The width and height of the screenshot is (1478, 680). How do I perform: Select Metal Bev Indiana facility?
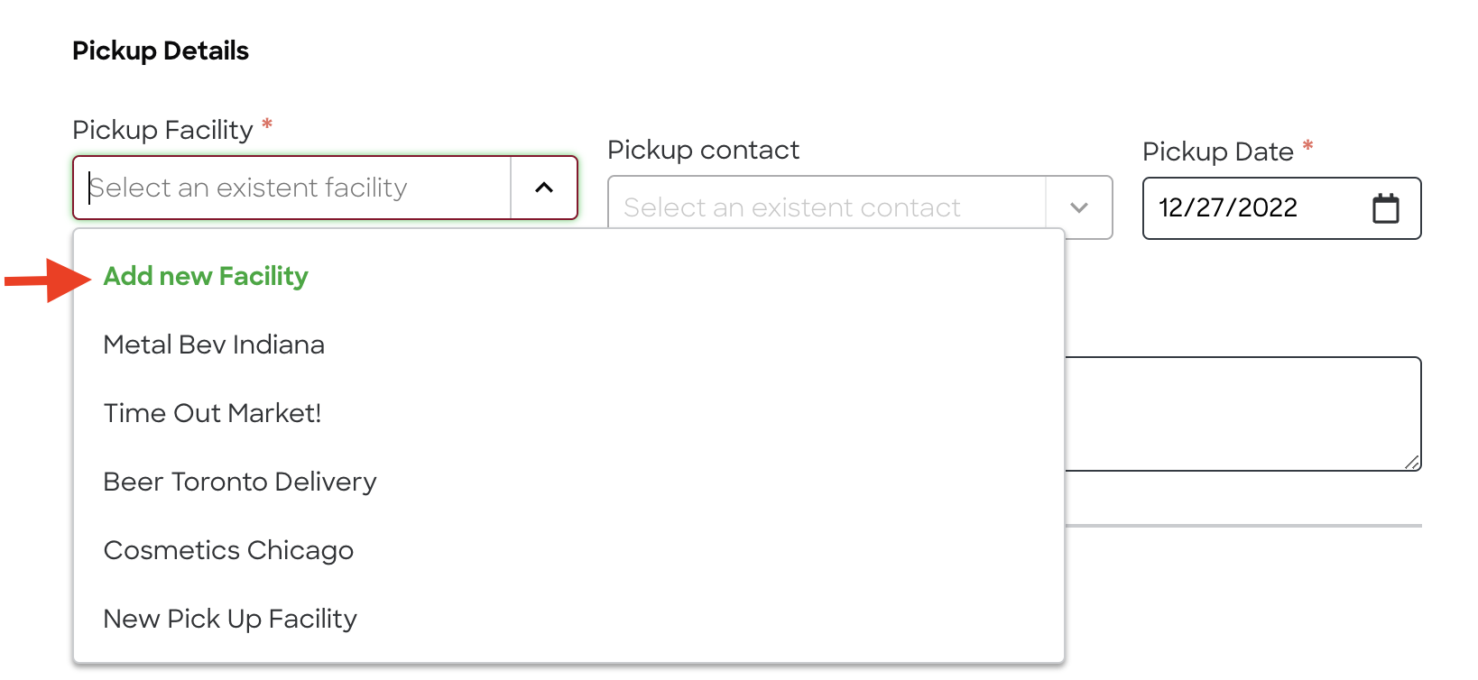point(214,345)
